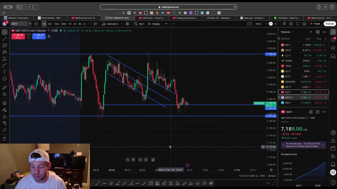Select TSLA in the watchlist
The width and height of the screenshot is (337, 189).
click(x=303, y=66)
